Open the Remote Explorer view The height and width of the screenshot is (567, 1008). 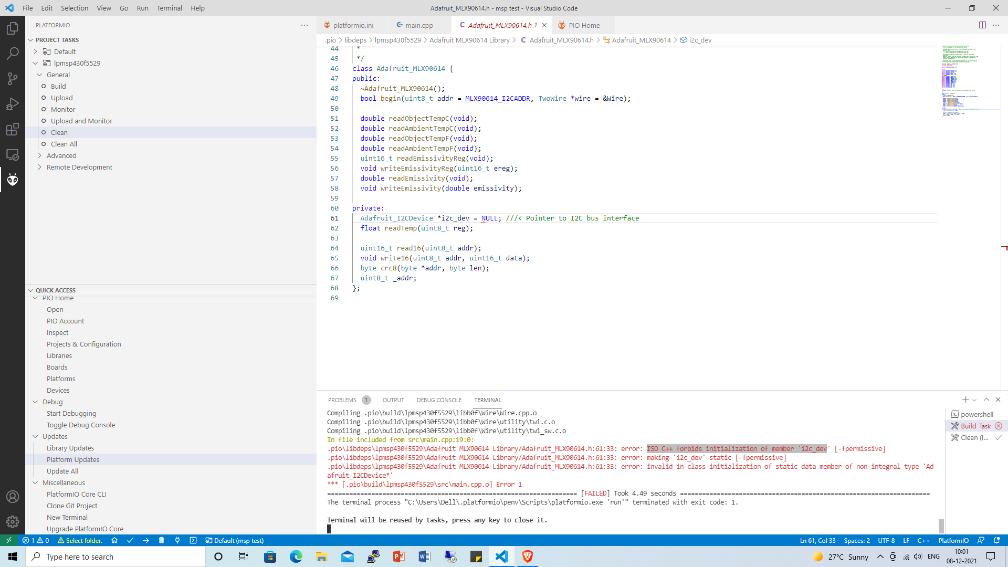pyautogui.click(x=13, y=154)
